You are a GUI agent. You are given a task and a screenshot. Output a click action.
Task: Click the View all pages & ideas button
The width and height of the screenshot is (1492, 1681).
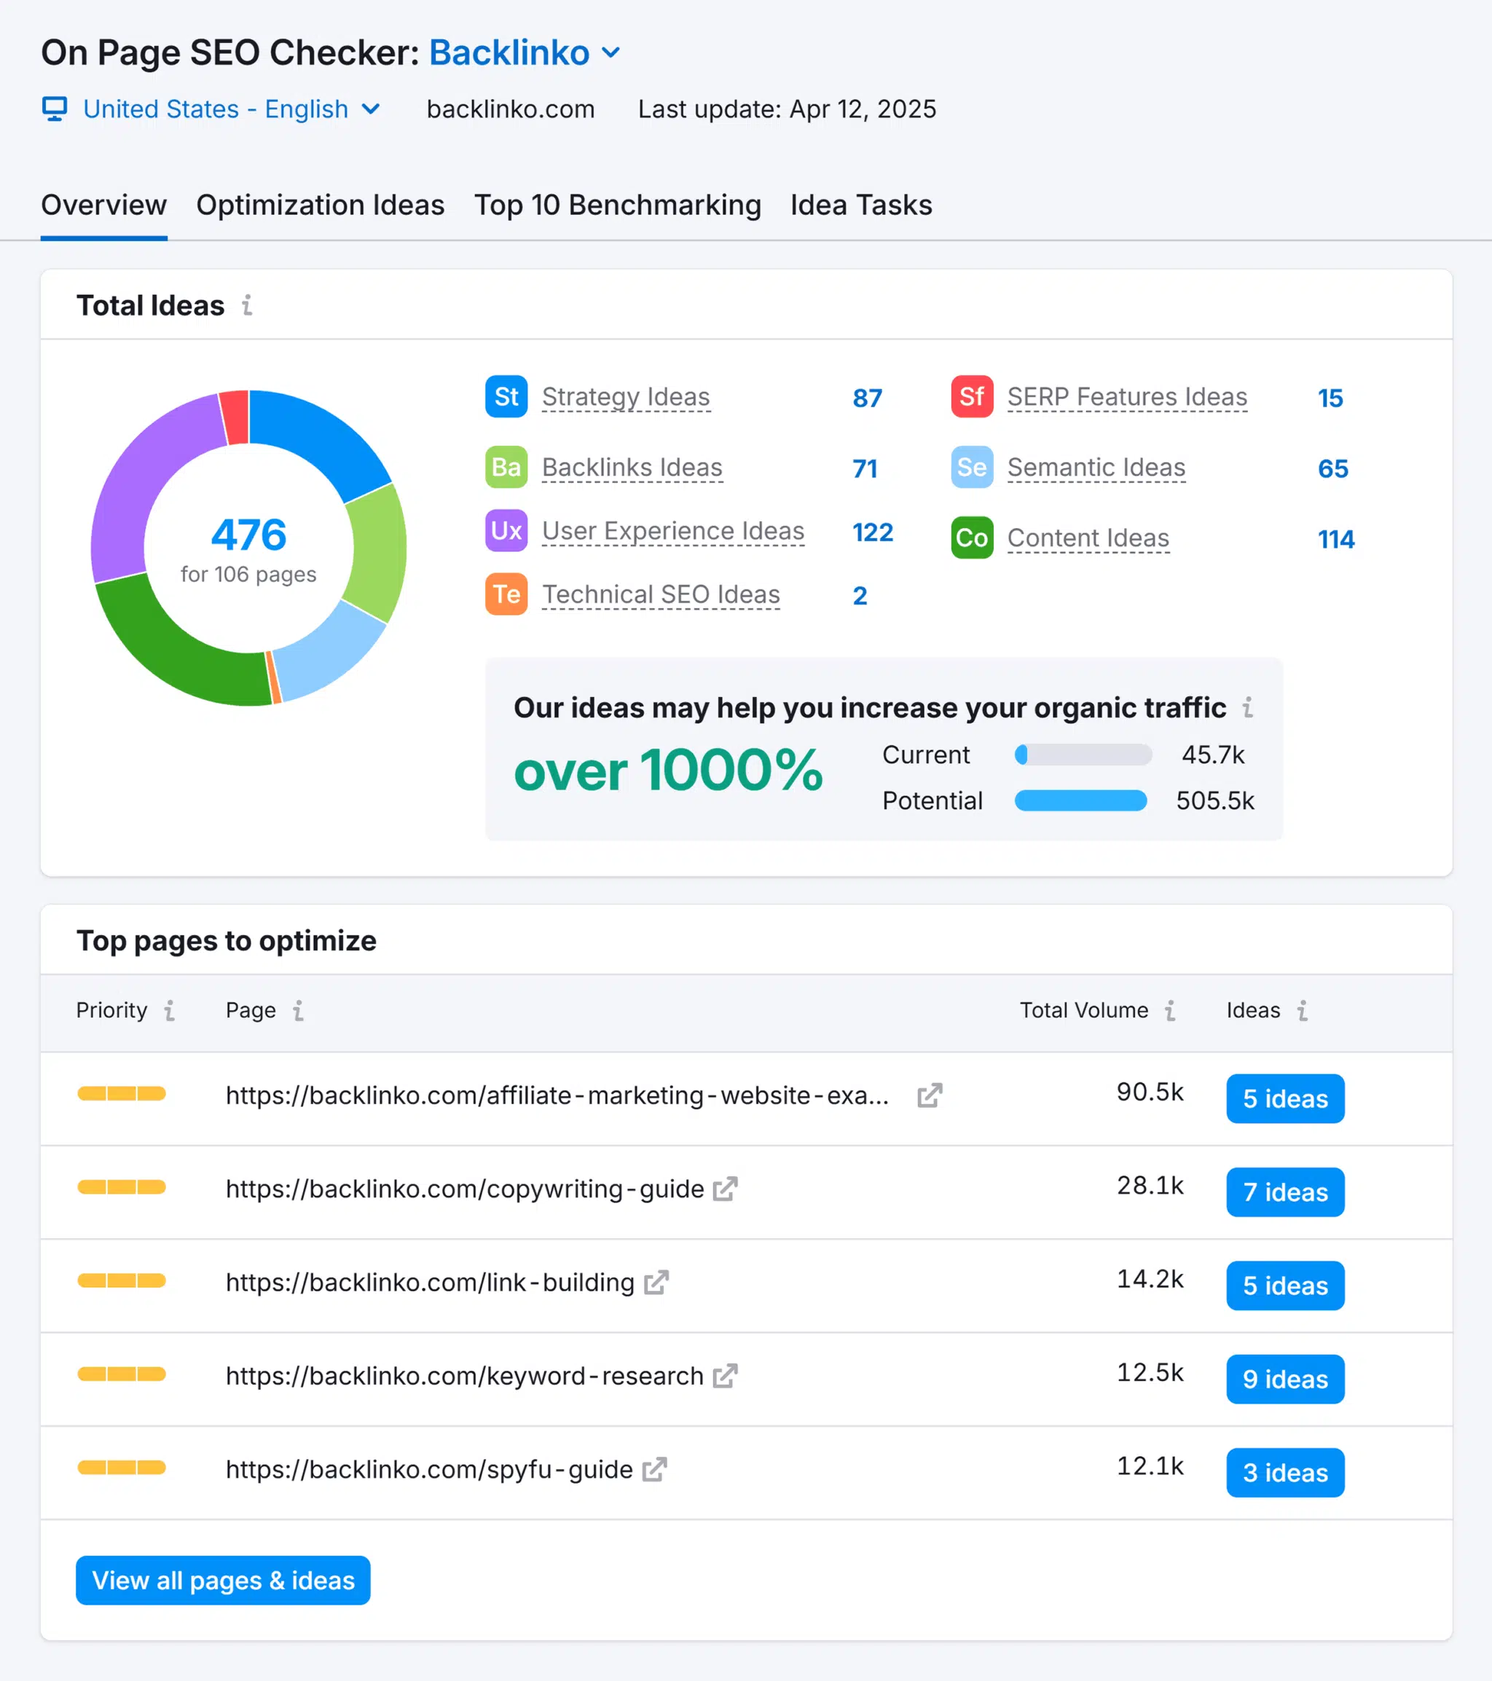[223, 1580]
